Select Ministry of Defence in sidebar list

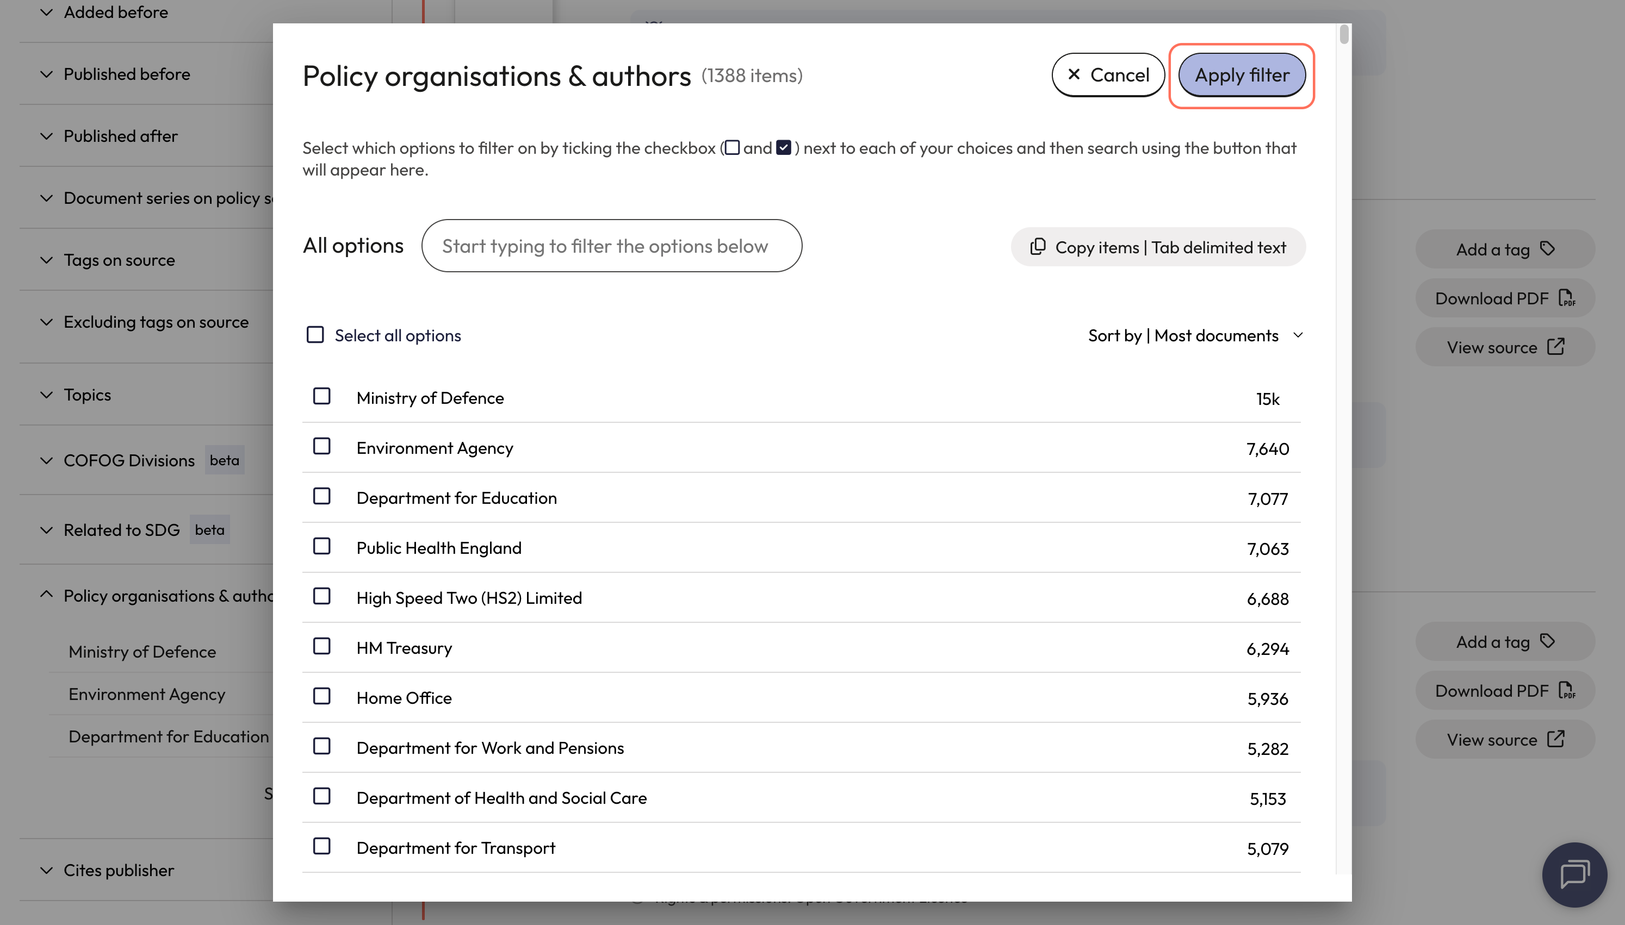pos(142,652)
